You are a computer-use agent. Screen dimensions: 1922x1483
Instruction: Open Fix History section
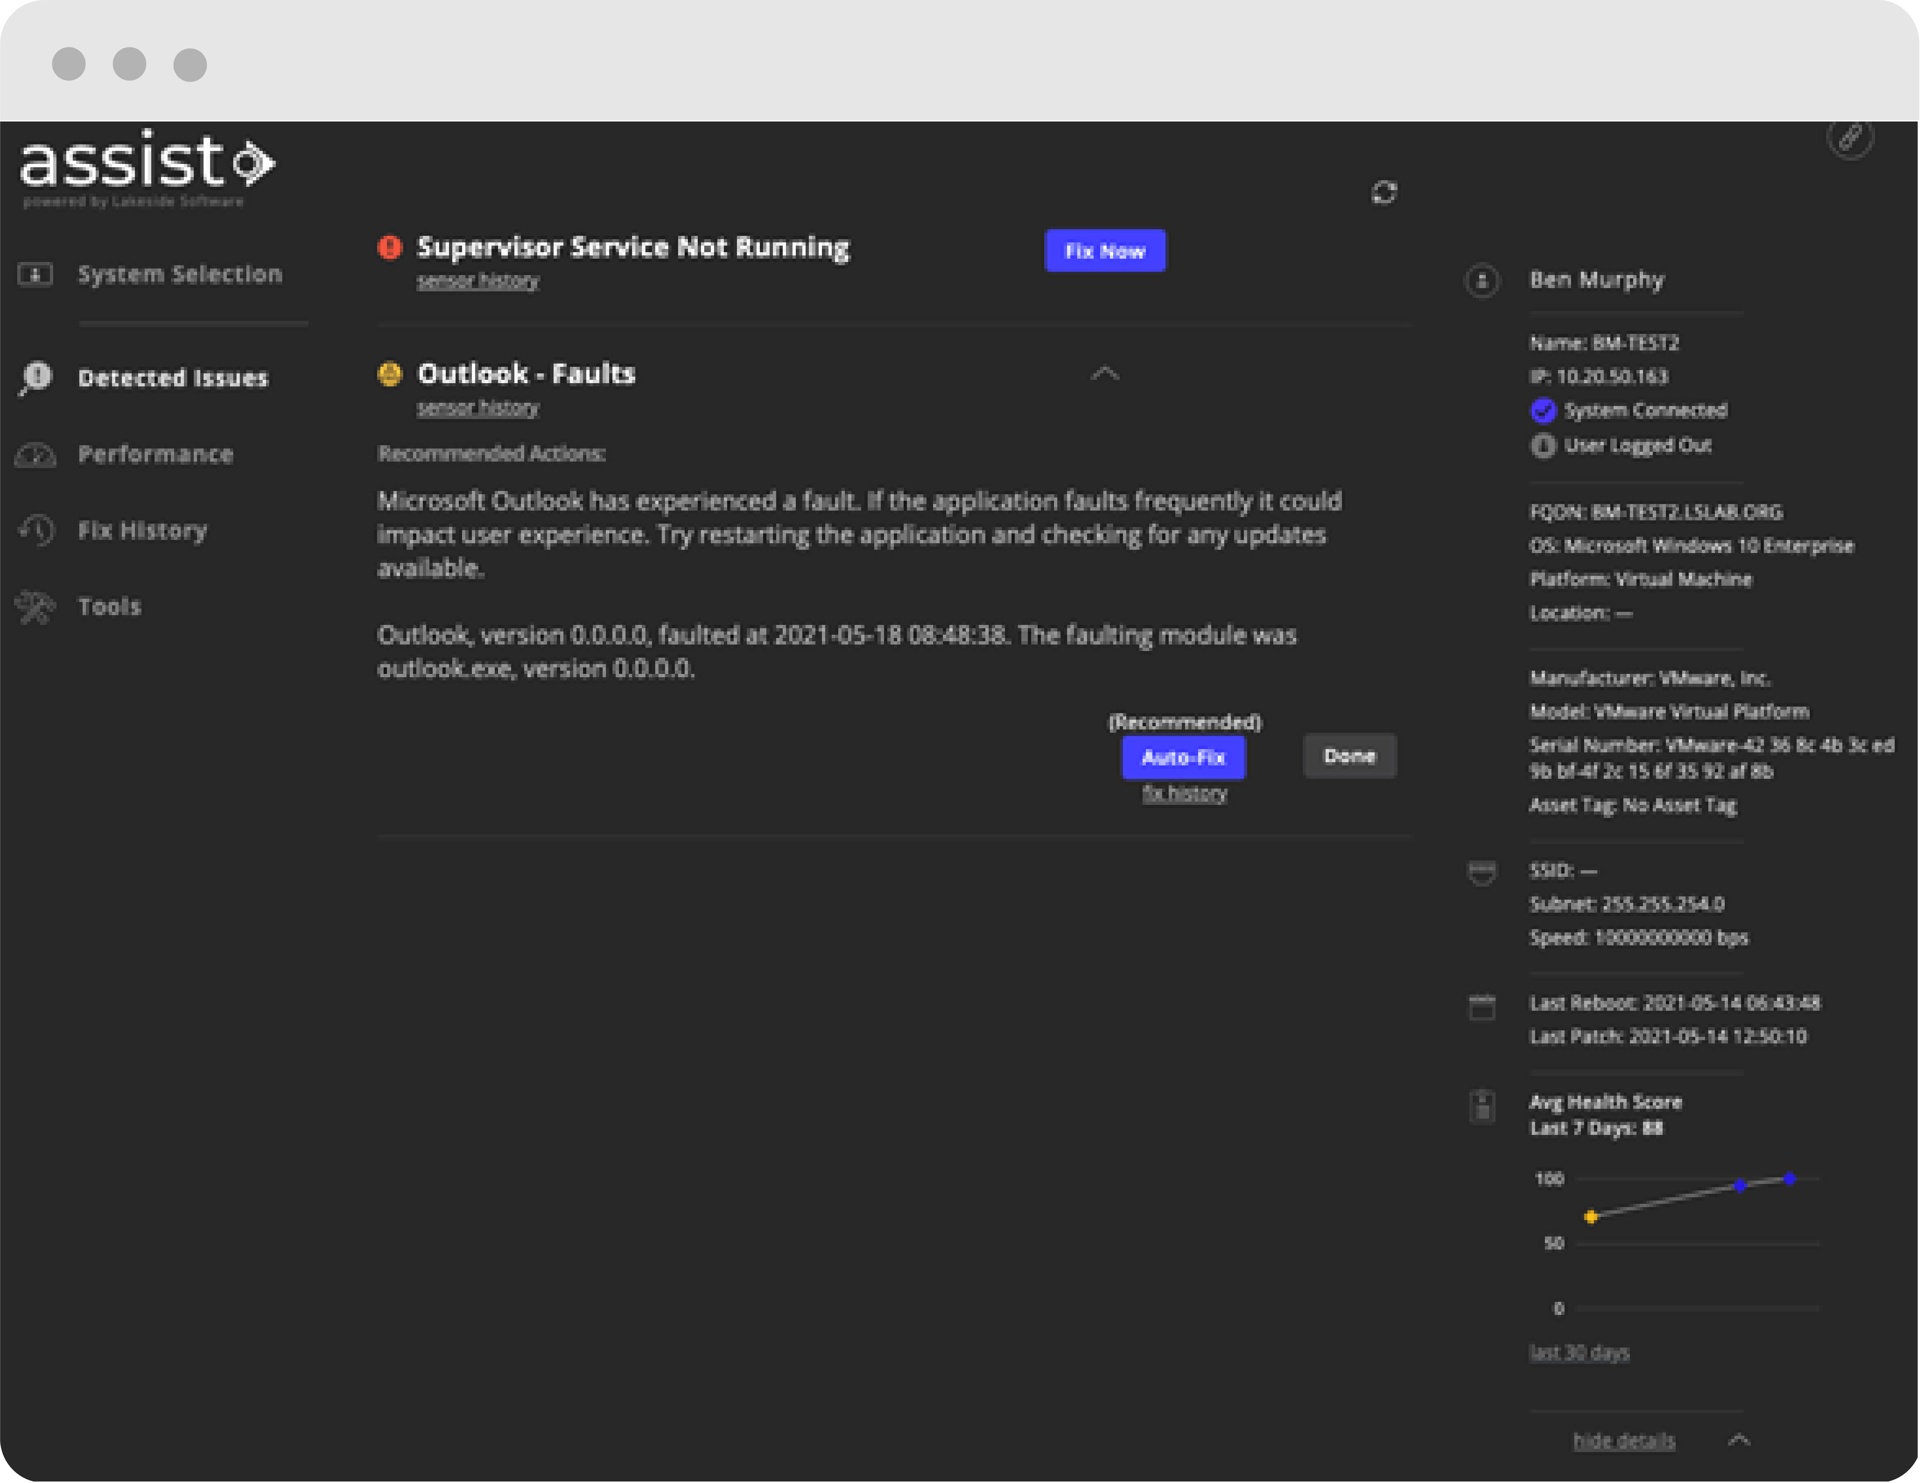pos(143,530)
